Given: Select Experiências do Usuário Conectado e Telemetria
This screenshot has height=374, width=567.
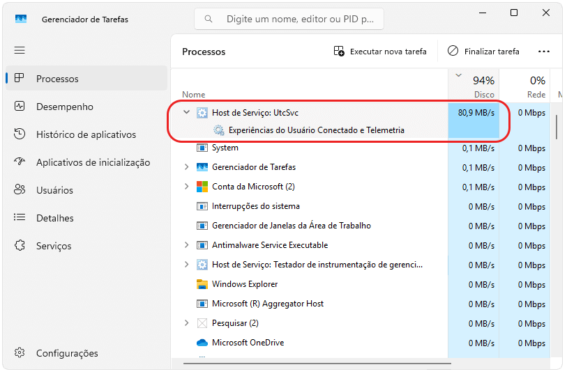Looking at the screenshot, I should 317,130.
